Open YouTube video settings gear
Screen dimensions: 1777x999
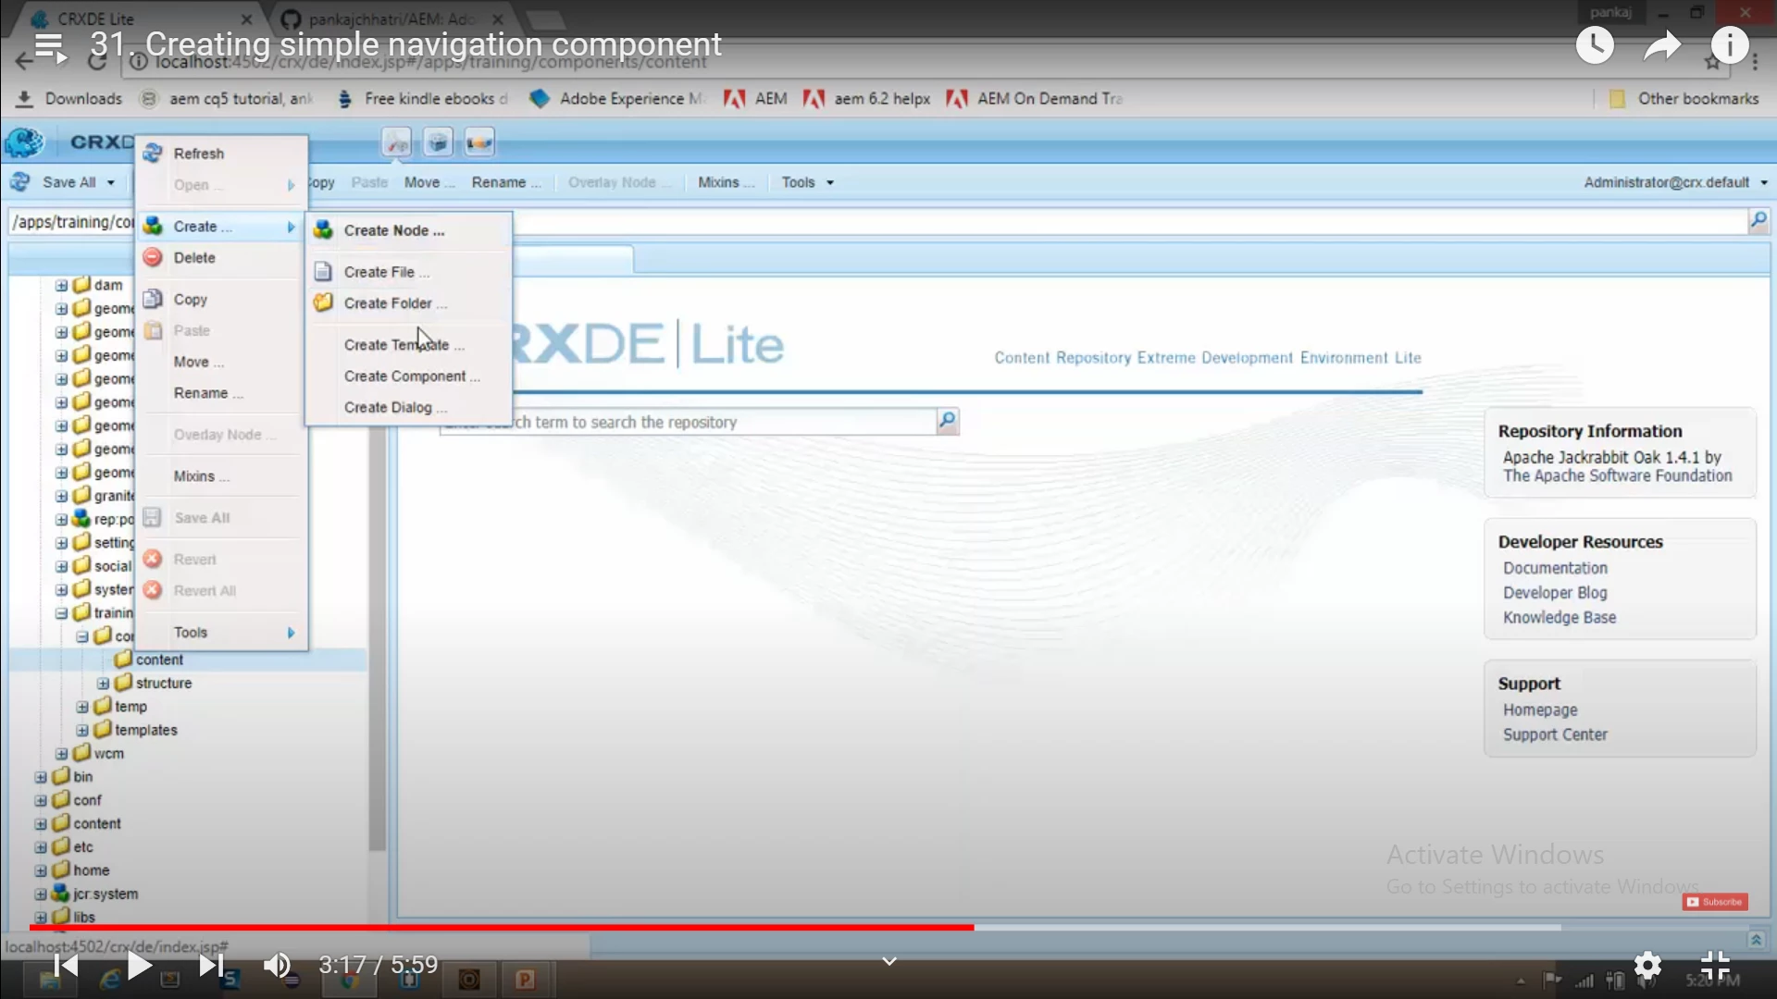pos(1647,965)
